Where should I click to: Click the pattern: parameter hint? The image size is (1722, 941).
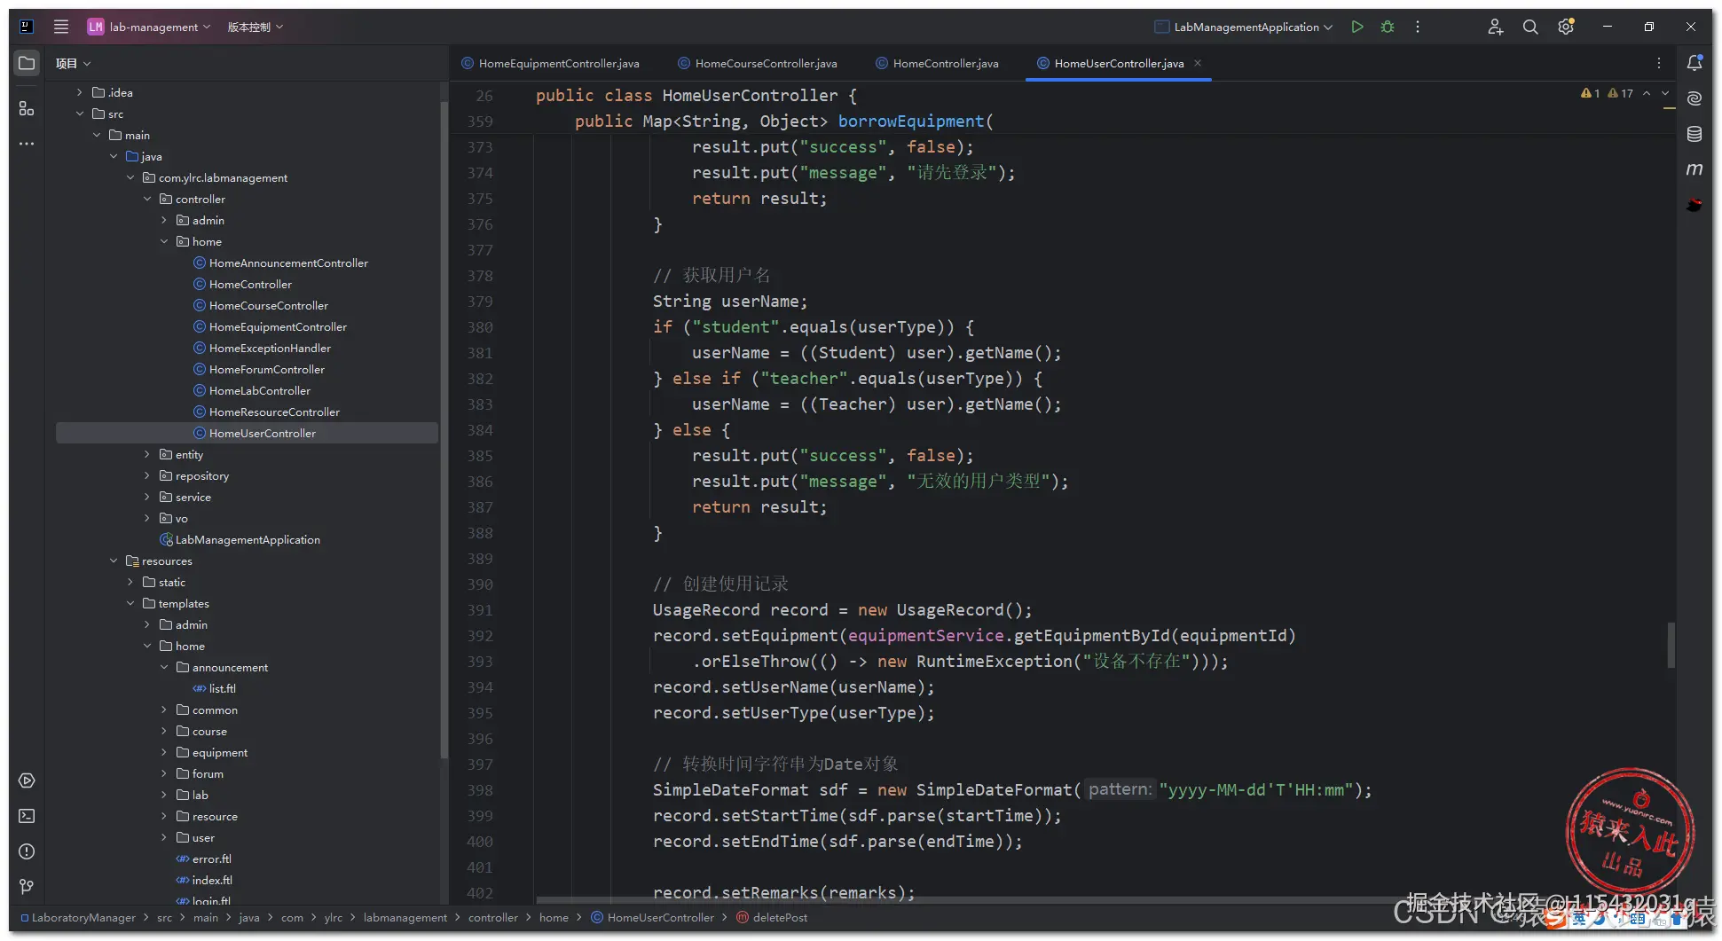click(x=1120, y=789)
